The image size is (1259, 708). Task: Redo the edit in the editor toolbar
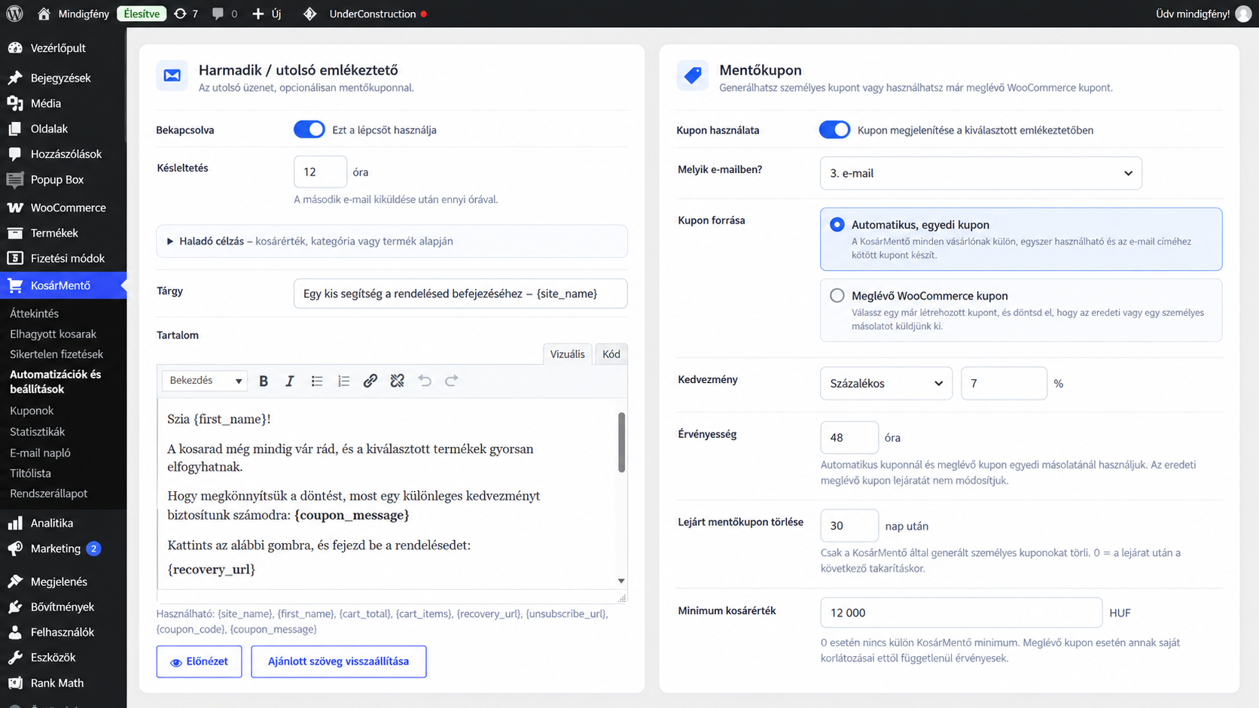tap(451, 381)
